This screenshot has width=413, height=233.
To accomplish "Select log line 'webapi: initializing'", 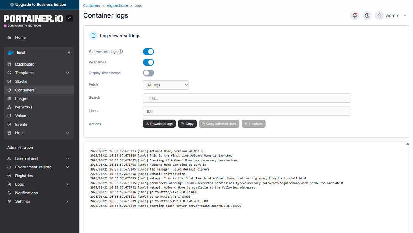I will click(138, 174).
